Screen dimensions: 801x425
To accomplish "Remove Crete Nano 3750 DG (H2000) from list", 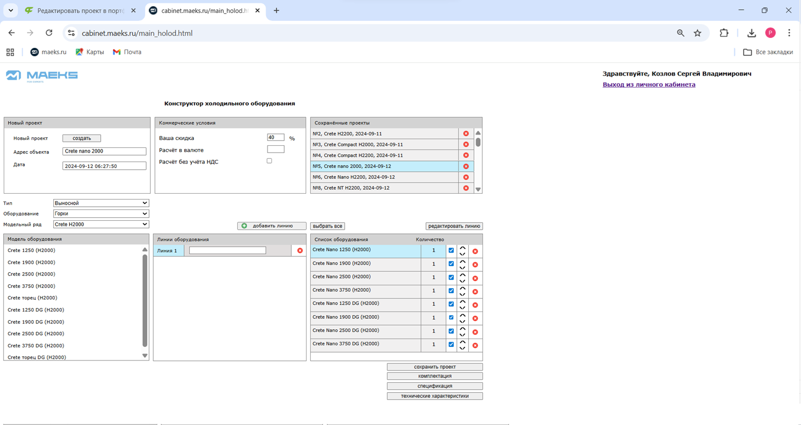I will [x=475, y=346].
